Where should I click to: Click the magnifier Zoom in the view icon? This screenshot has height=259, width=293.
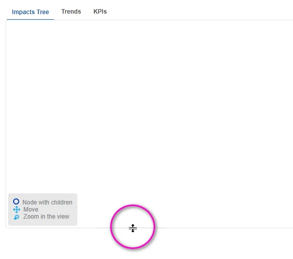pyautogui.click(x=17, y=217)
